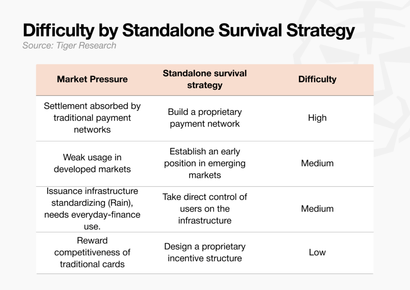Click the 'High' difficulty cell
This screenshot has height=290, width=410.
317,118
